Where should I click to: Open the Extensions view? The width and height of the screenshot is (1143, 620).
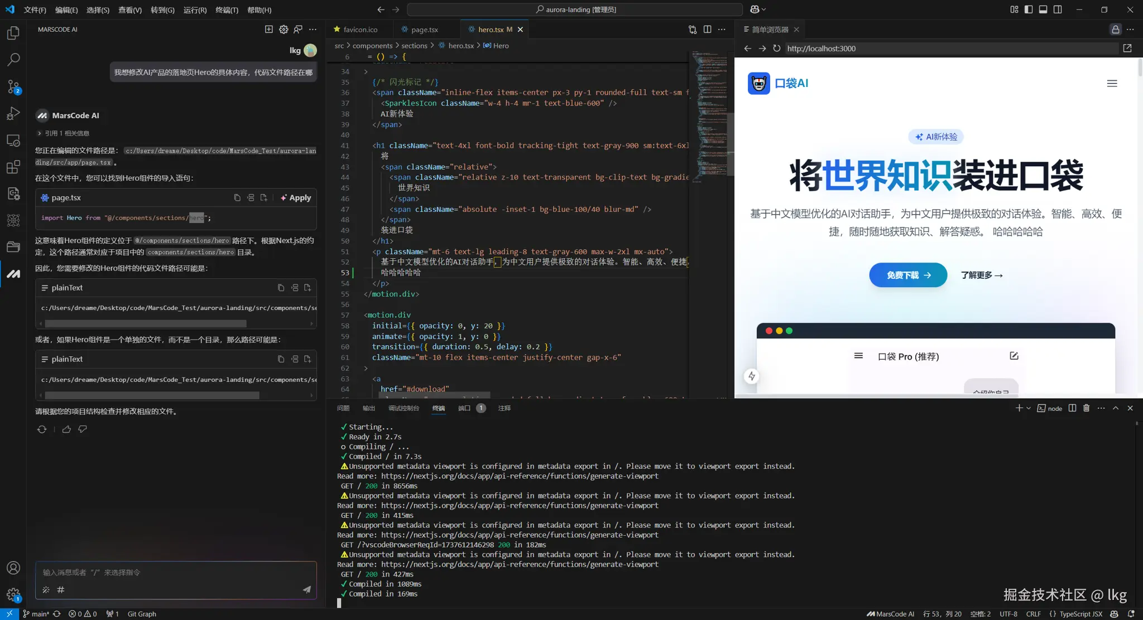click(x=13, y=167)
